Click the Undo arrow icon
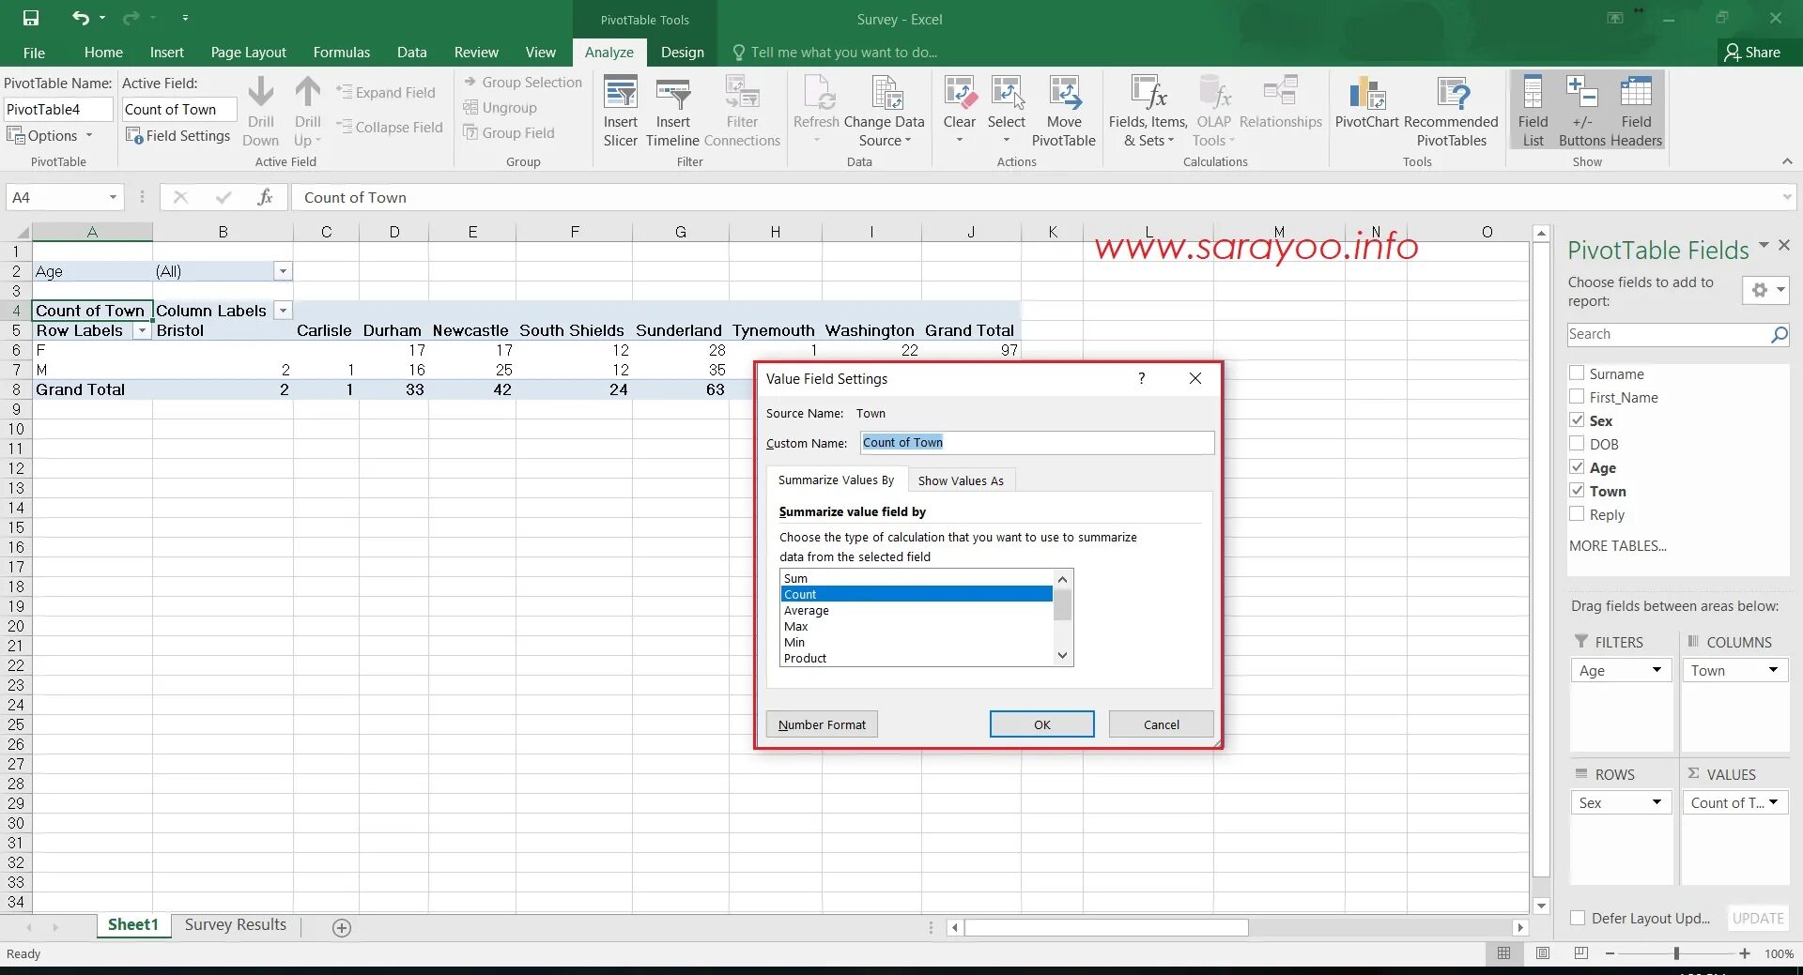Viewport: 1803px width, 975px height. (x=81, y=18)
